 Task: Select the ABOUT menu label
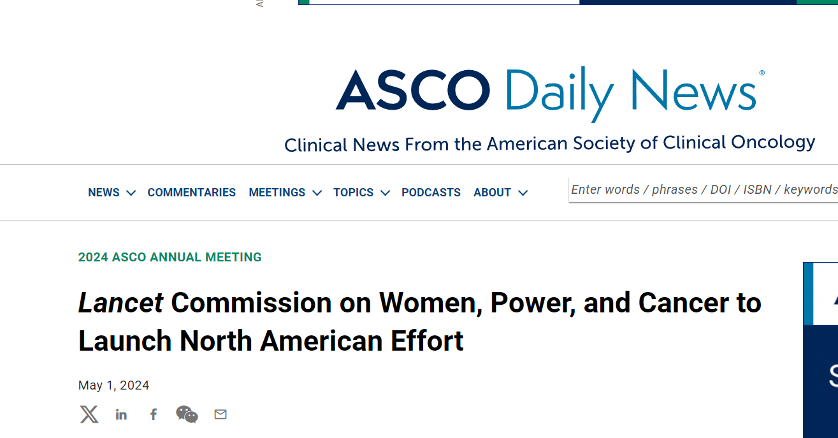click(492, 193)
